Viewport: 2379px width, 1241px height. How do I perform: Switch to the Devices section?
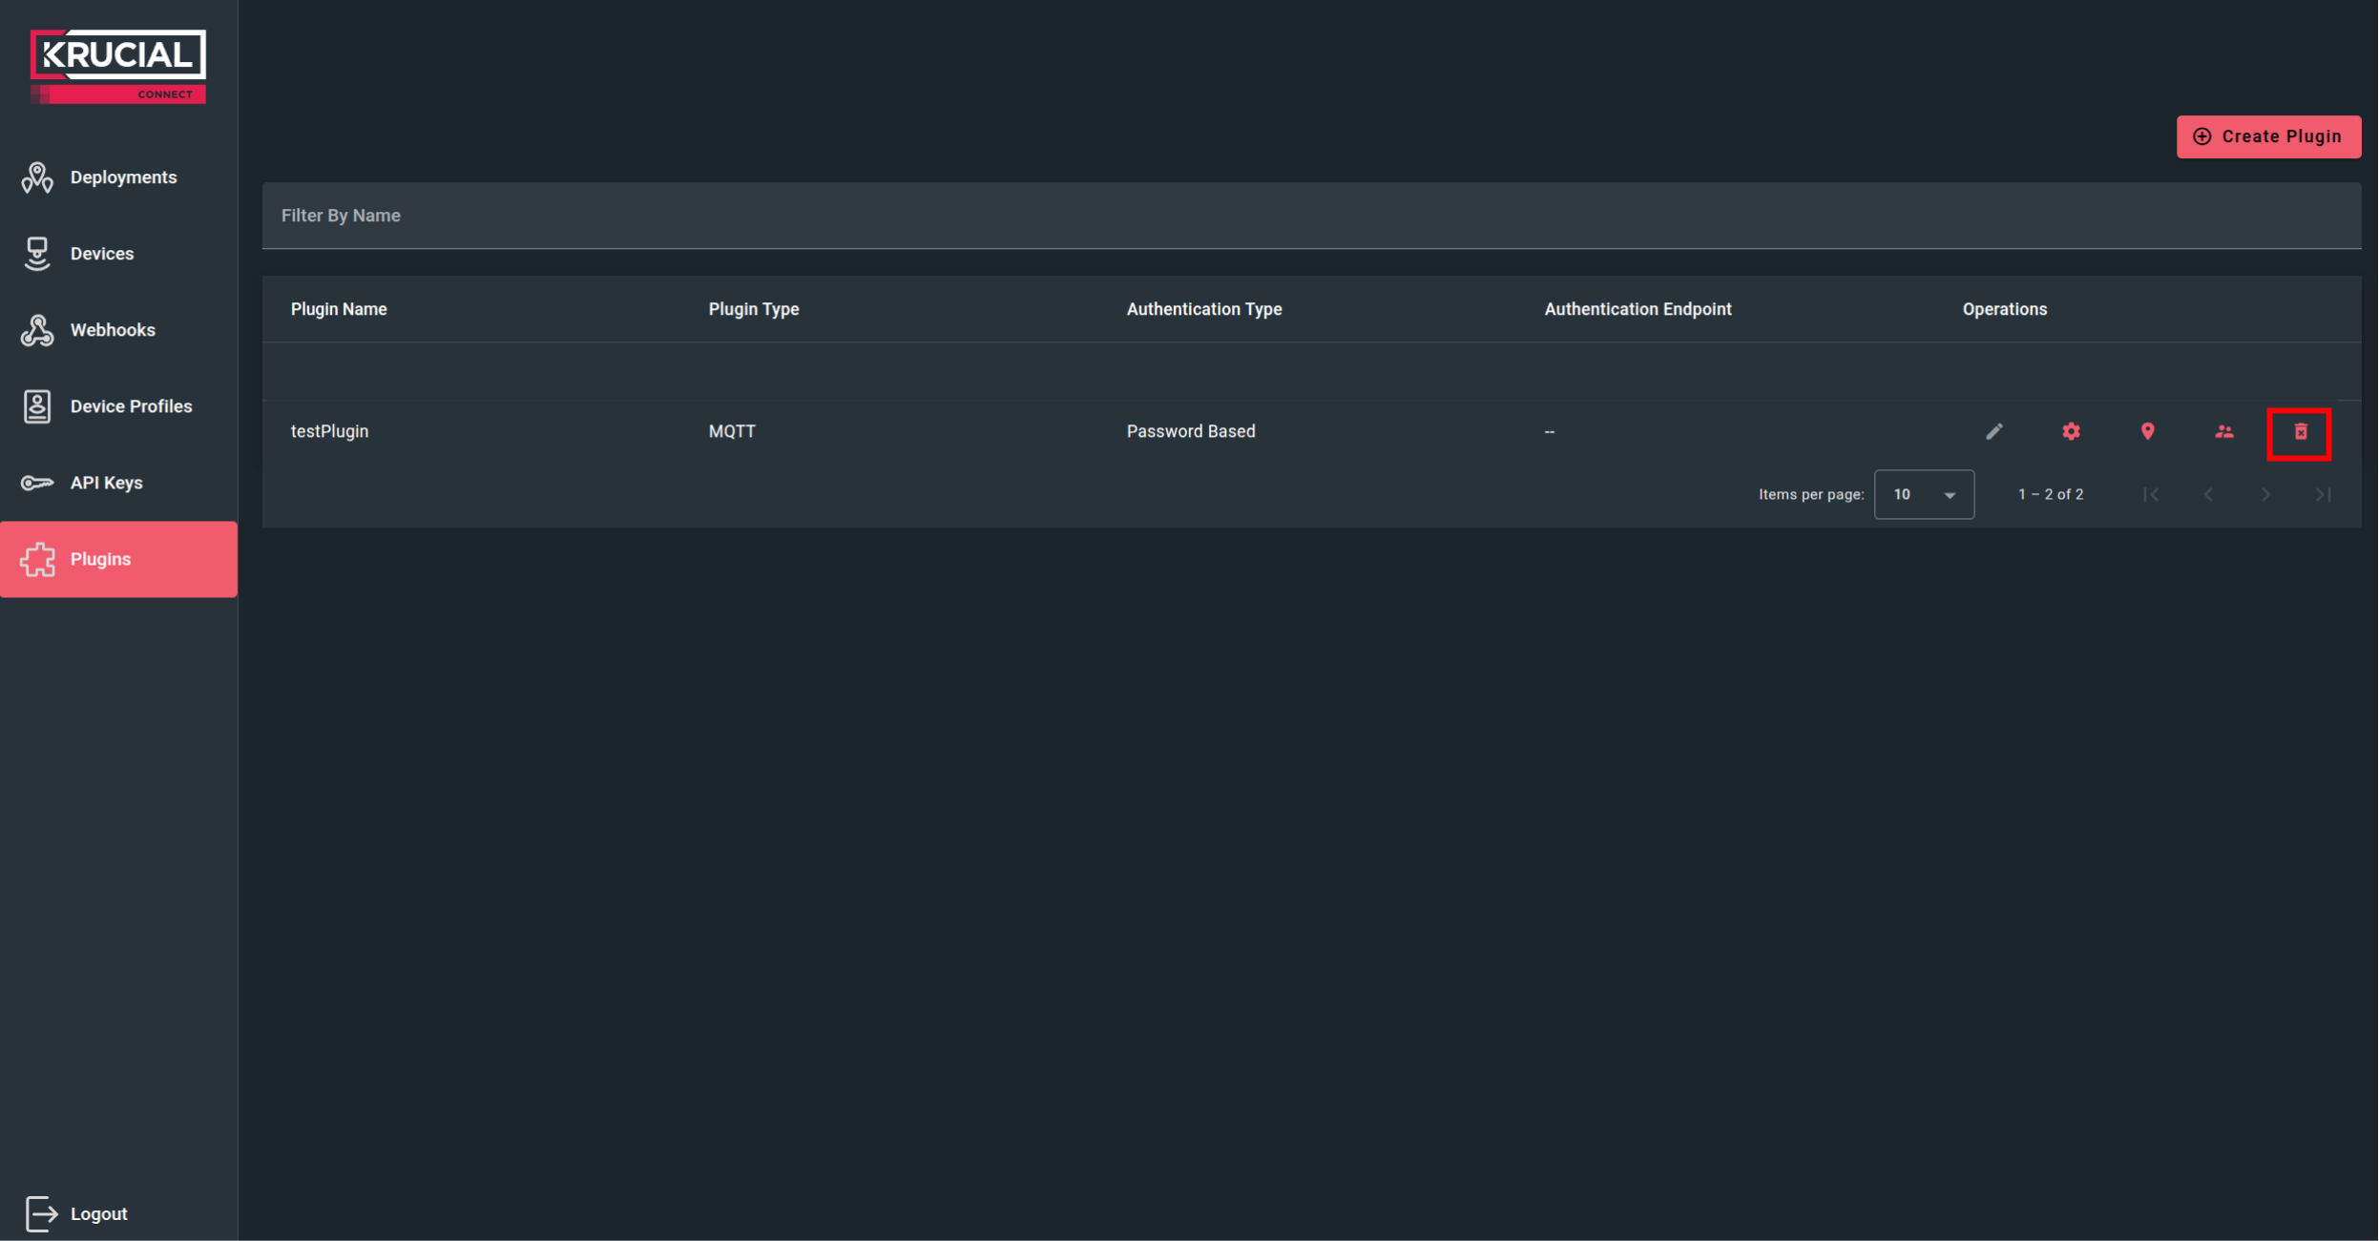point(37,253)
